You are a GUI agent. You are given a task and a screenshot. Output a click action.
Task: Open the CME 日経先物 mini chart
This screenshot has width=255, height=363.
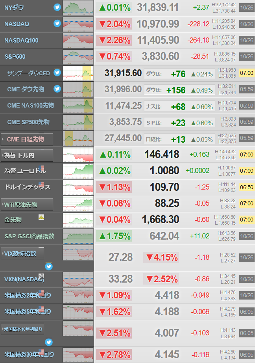[x=78, y=138]
